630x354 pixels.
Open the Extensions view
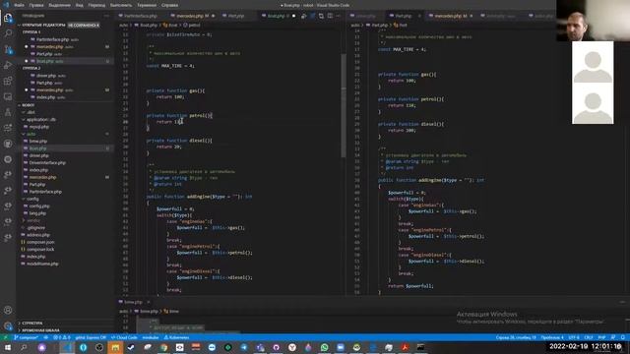click(8, 81)
